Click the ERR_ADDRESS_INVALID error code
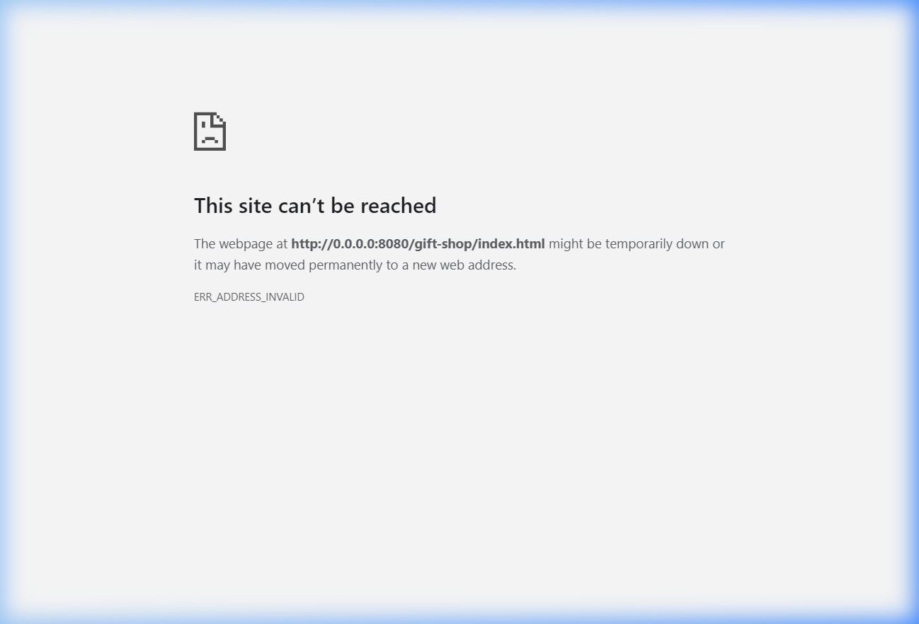919x624 pixels. coord(249,297)
